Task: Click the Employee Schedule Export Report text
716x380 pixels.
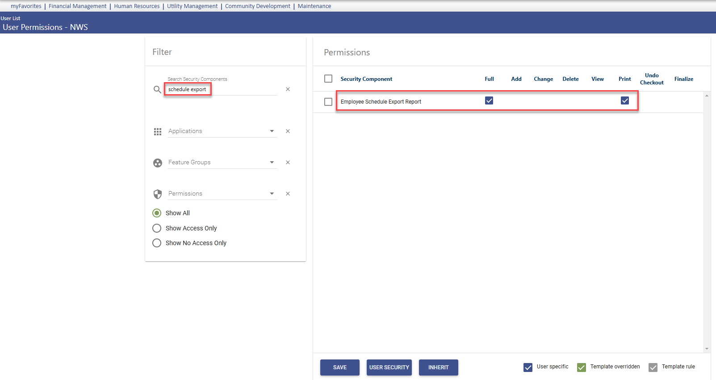Action: coord(381,102)
